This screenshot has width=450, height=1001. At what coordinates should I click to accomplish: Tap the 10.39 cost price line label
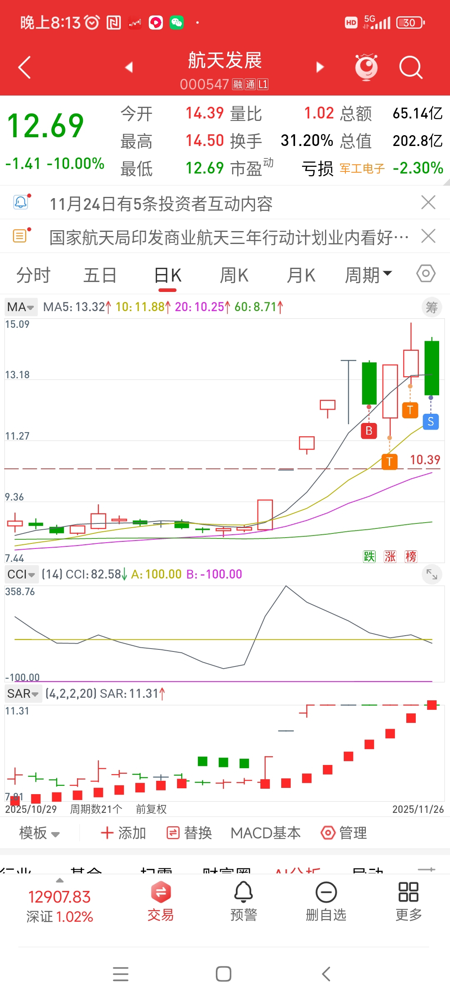pyautogui.click(x=425, y=460)
